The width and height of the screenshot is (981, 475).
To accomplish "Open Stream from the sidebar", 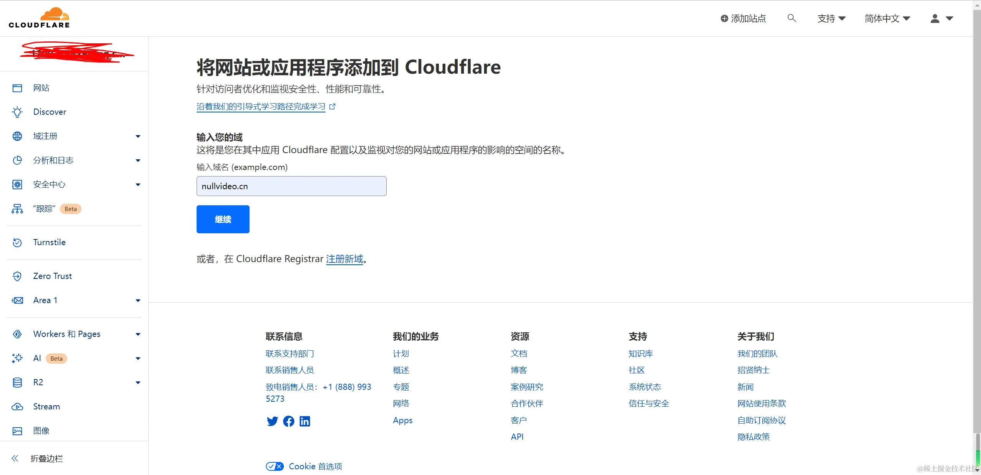I will click(46, 406).
